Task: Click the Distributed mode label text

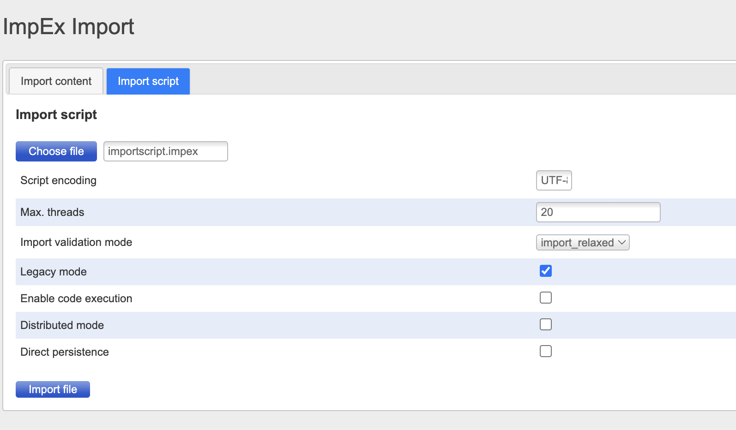Action: coord(62,325)
